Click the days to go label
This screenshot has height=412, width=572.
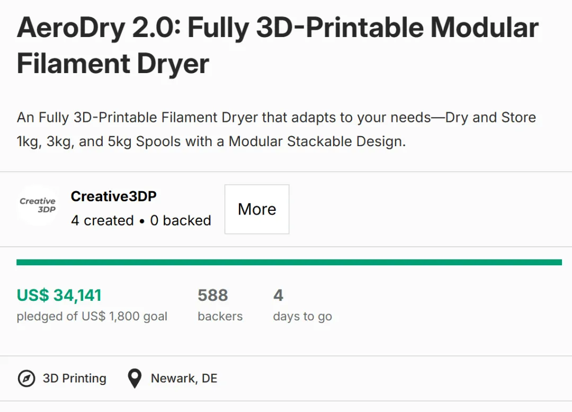[x=302, y=316]
